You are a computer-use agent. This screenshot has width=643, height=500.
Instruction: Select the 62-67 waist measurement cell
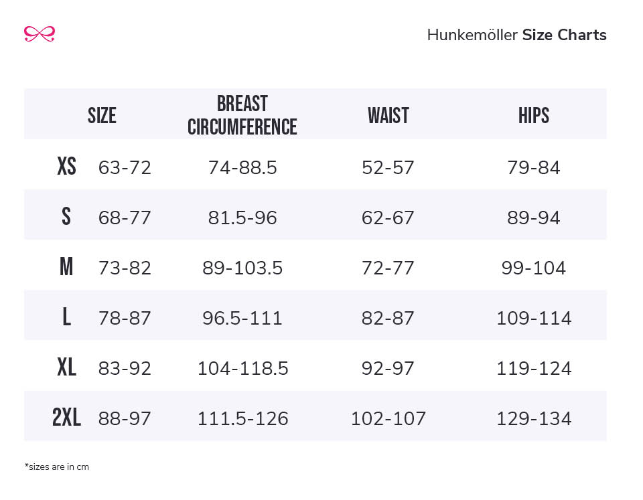388,218
